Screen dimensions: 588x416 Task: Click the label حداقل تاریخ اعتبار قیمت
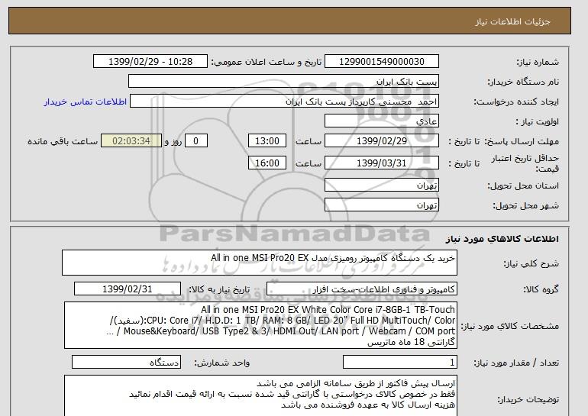pyautogui.click(x=525, y=163)
